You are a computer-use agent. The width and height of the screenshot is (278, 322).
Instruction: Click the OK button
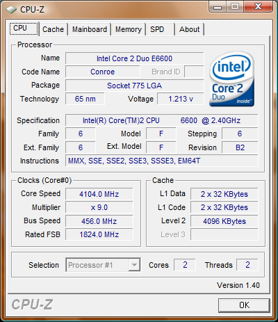[244, 305]
